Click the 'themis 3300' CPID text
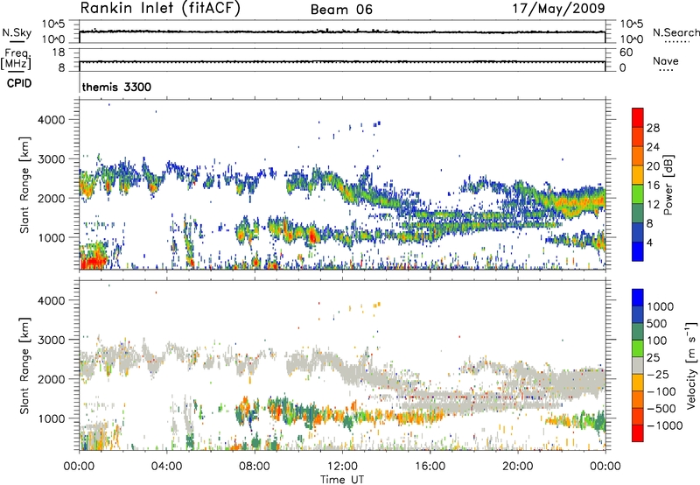The width and height of the screenshot is (700, 485). [x=116, y=87]
